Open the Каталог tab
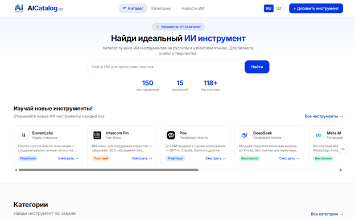The height and width of the screenshot is (219, 355). 133,9
